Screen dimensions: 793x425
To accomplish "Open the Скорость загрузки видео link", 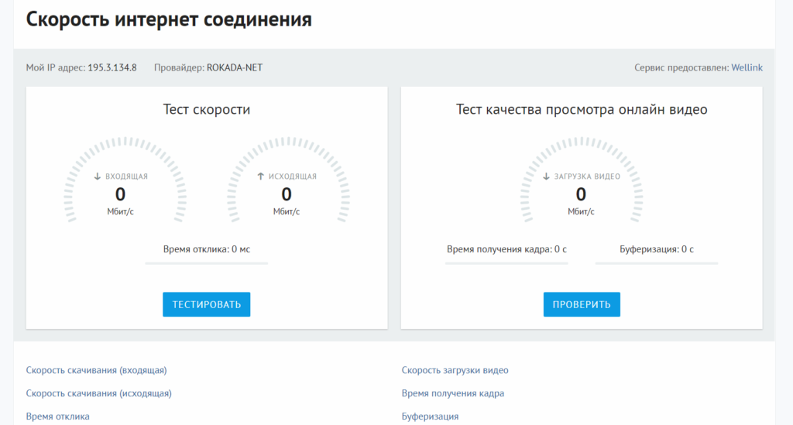I will pos(455,371).
